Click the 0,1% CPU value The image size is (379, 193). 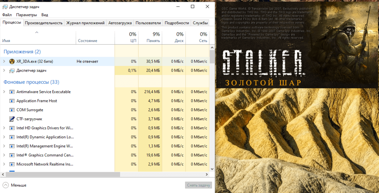(132, 71)
